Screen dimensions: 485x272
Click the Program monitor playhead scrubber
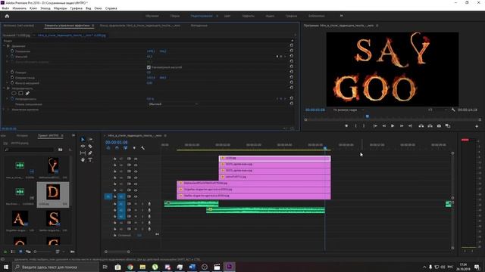[x=368, y=116]
